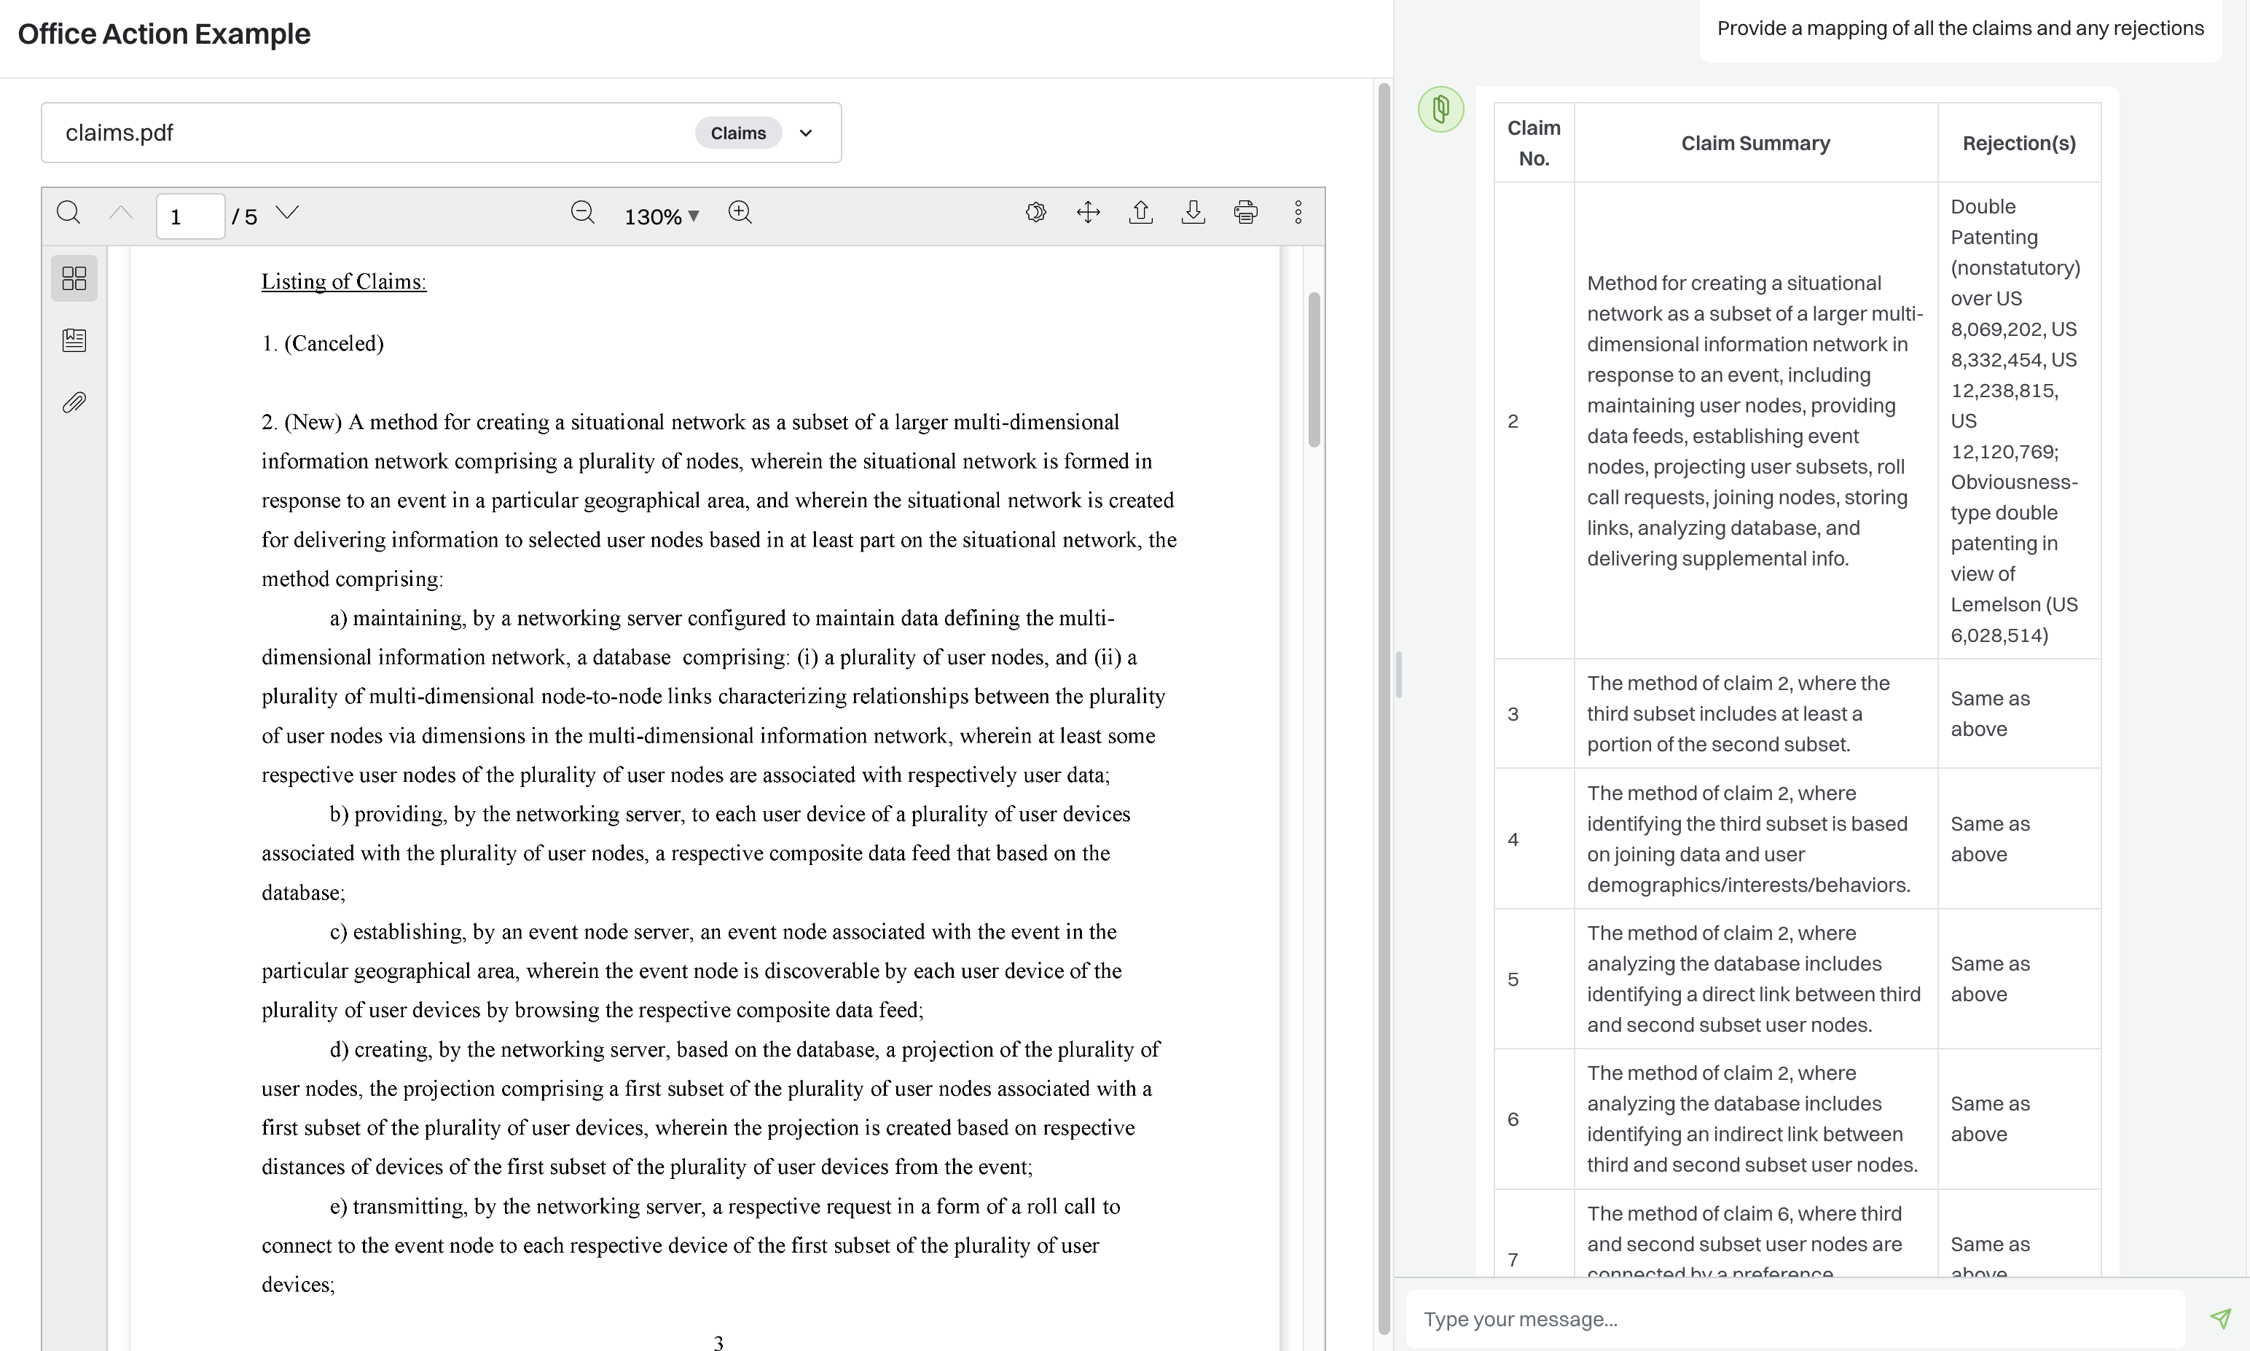Select the '/ 5' total pages label
The height and width of the screenshot is (1351, 2250).
coord(244,216)
